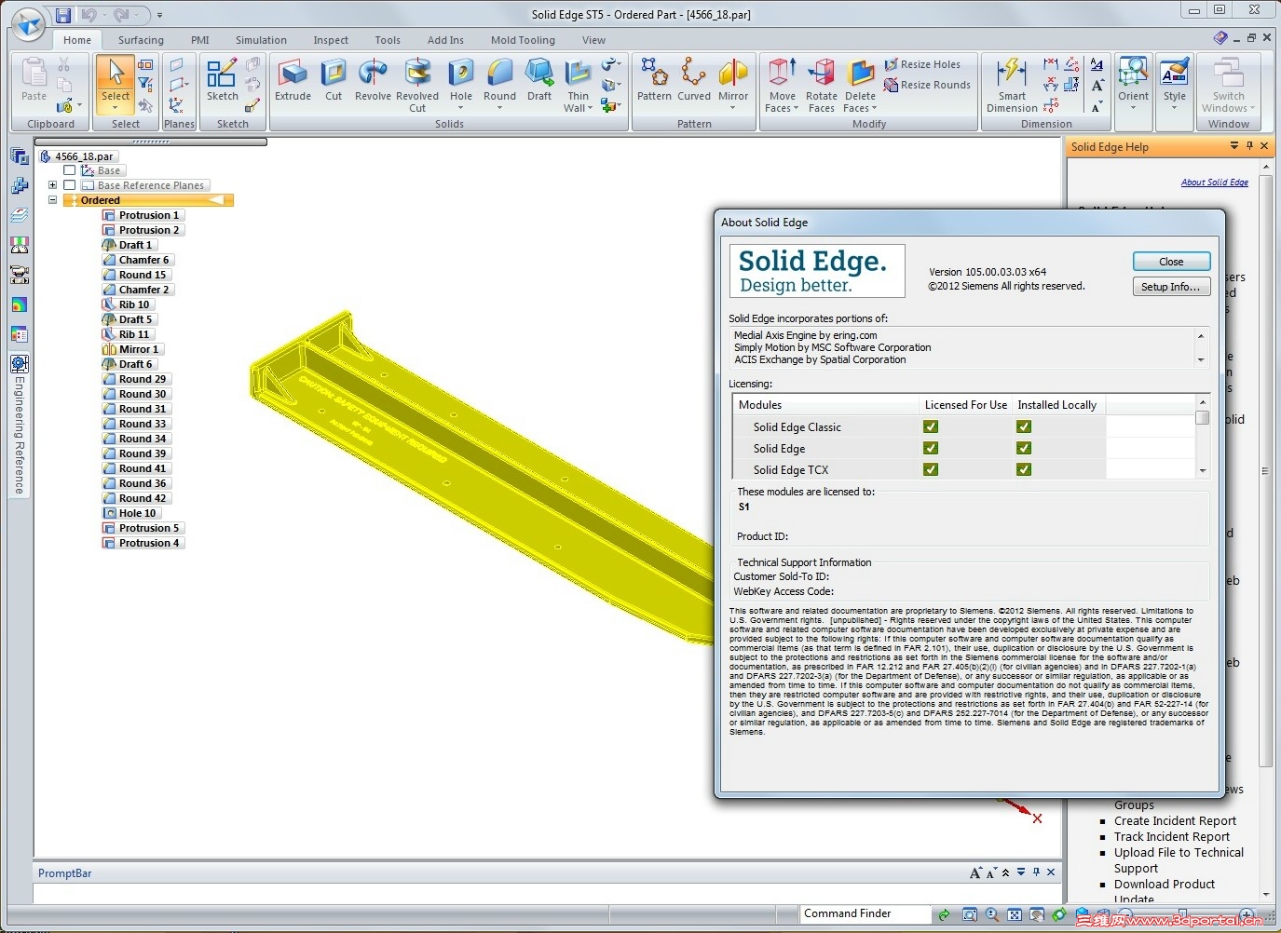Click the Setup Info button

pos(1171,287)
